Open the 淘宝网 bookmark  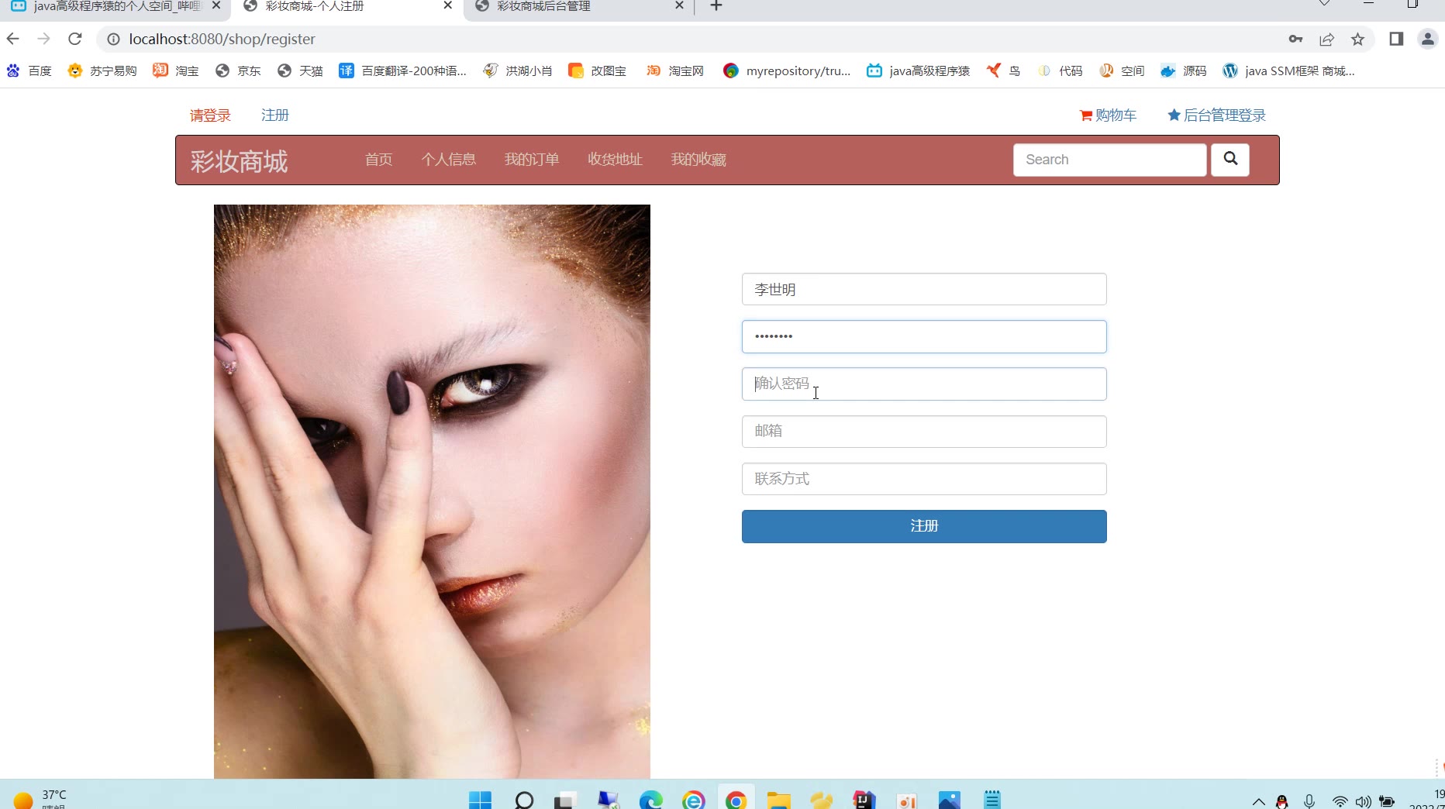pos(675,71)
